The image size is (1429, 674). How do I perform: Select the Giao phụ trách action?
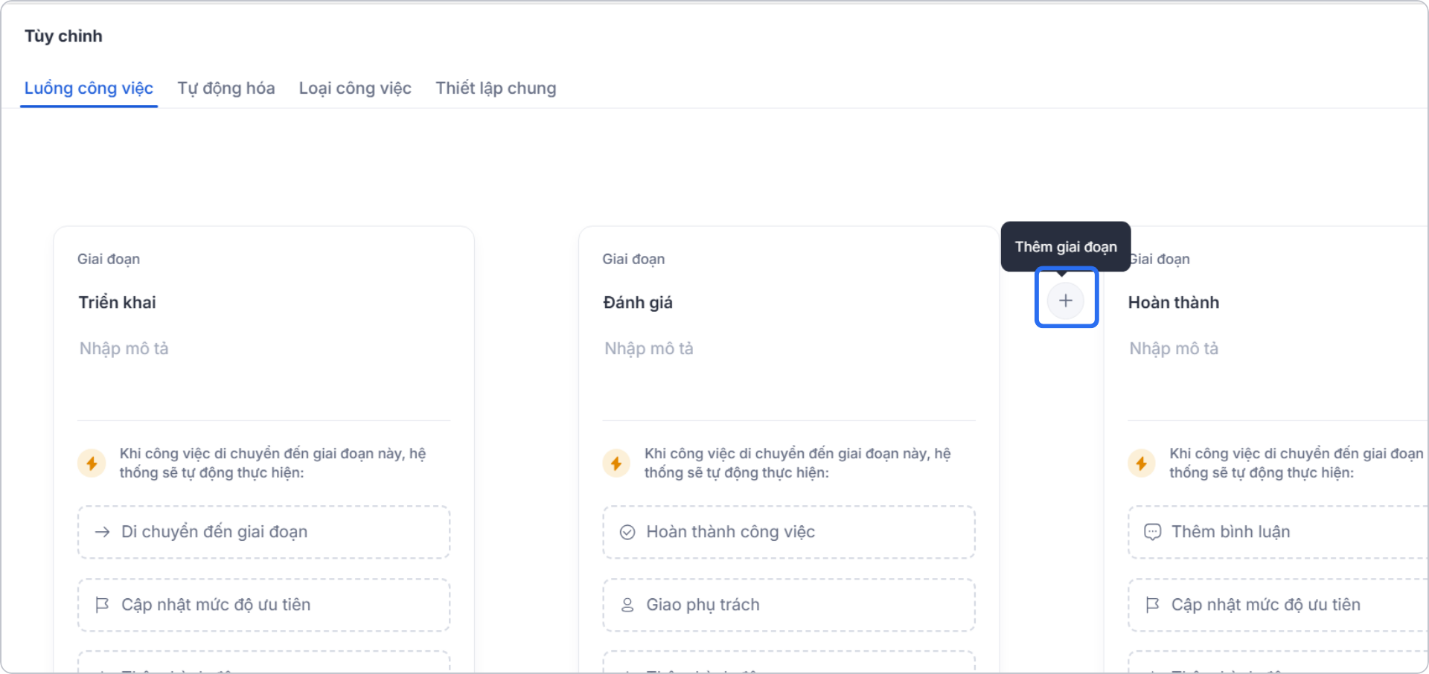pos(788,605)
